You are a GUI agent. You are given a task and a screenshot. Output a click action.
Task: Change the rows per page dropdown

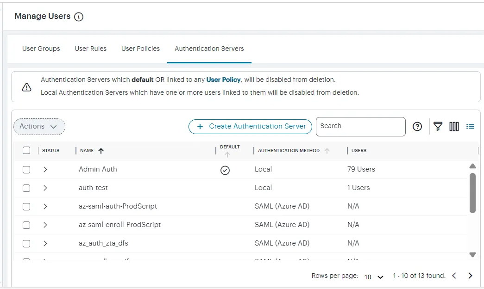pos(373,277)
